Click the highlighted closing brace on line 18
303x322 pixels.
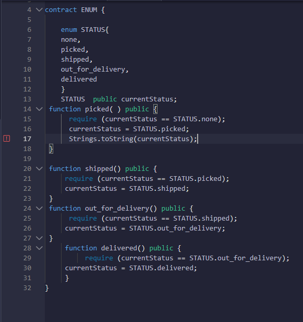(x=51, y=149)
